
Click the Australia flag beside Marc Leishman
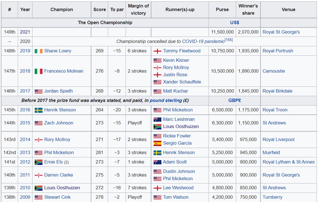157,119
